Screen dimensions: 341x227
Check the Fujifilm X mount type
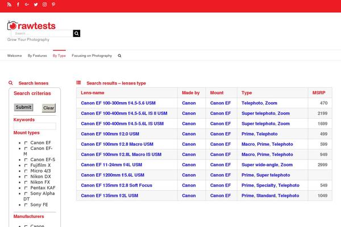[26, 165]
